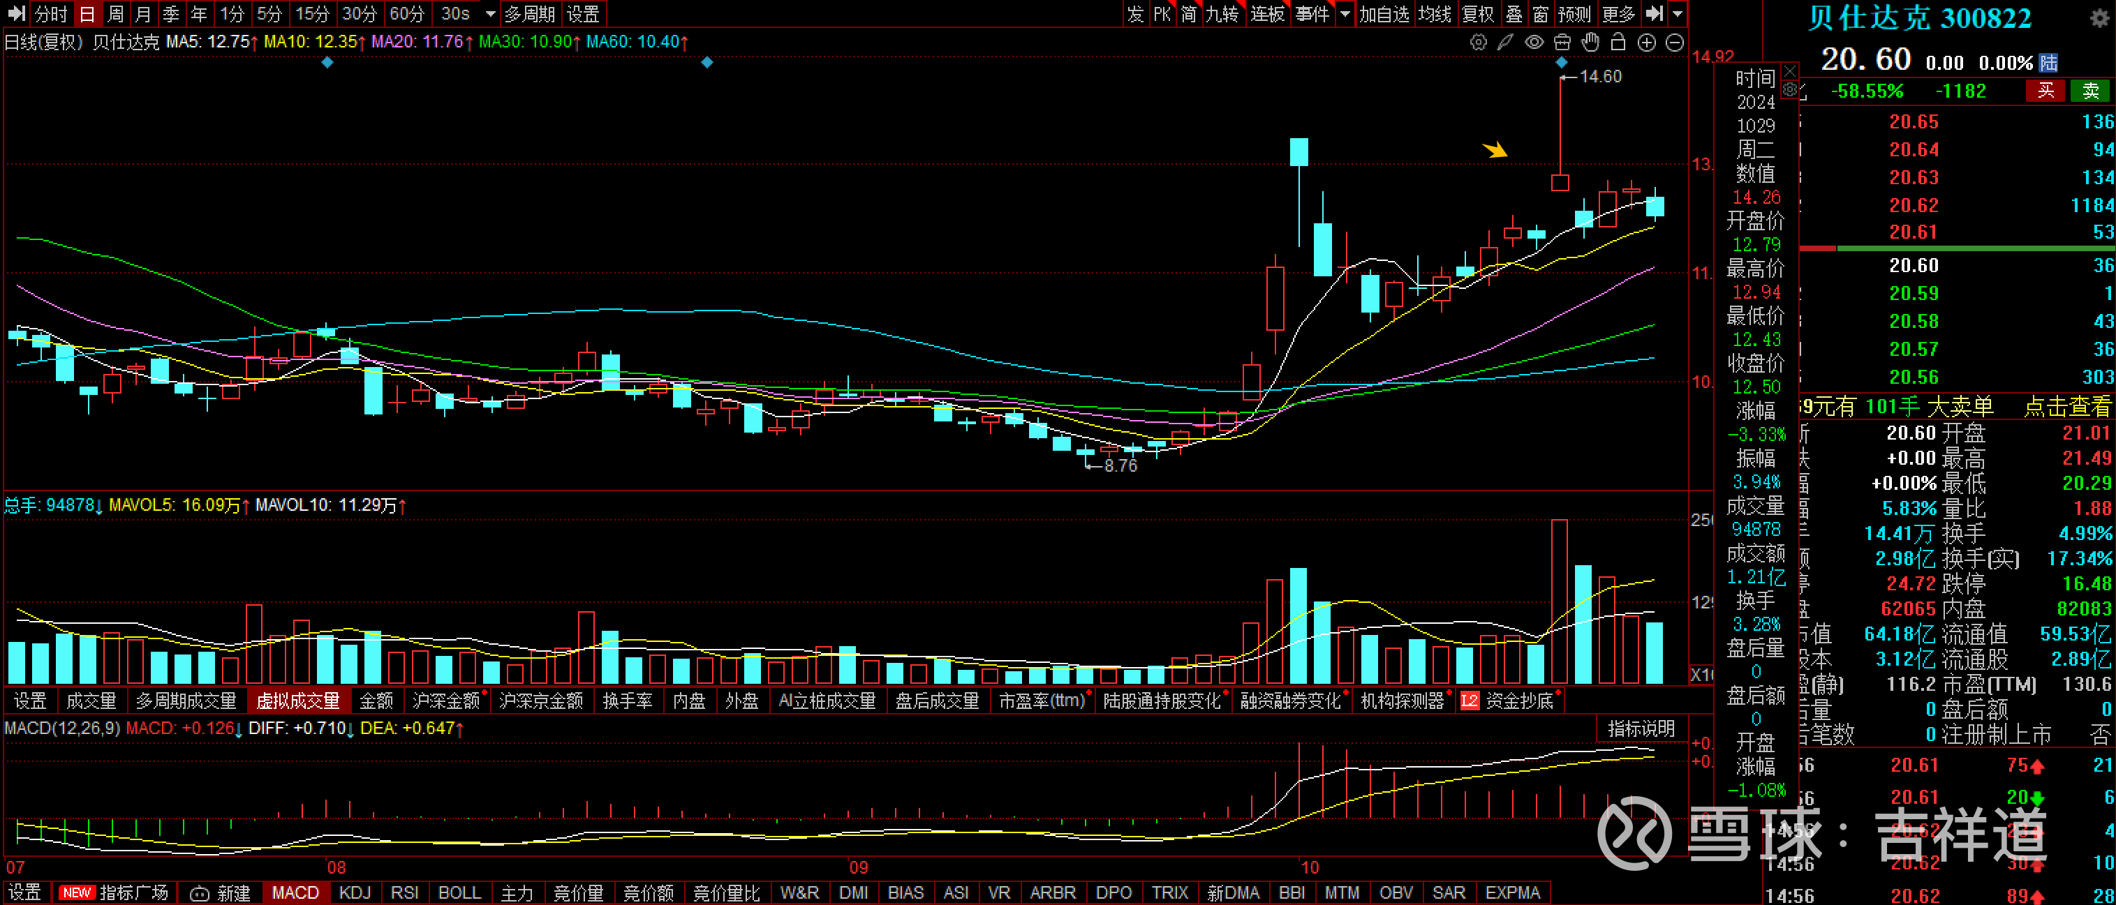Image resolution: width=2116 pixels, height=905 pixels.
Task: Switch to 月 monthly period
Action: 143,14
